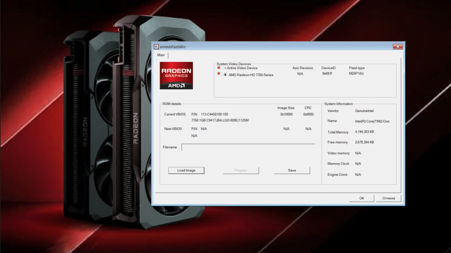Click the Memory Clock label
The width and height of the screenshot is (451, 253).
pos(338,163)
